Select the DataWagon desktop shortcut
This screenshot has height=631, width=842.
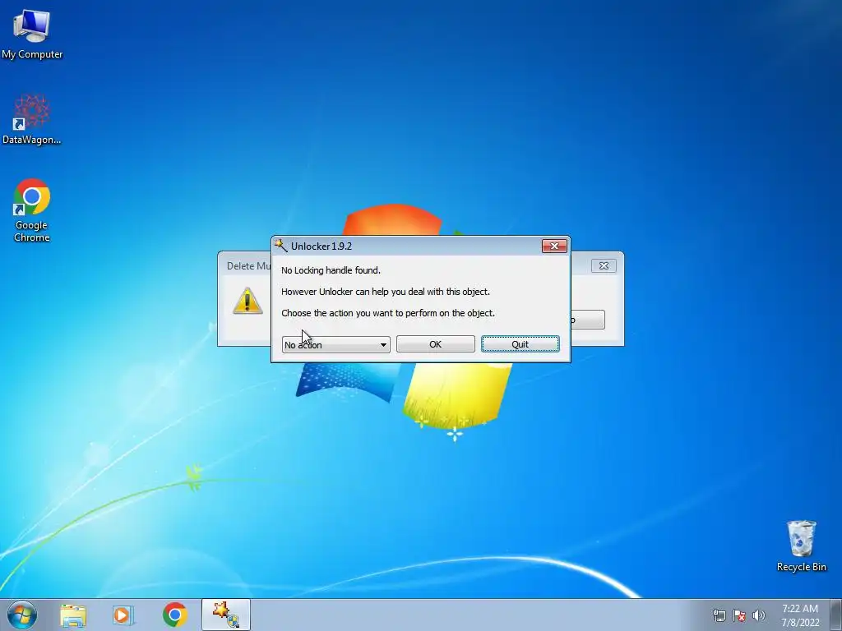[32, 119]
